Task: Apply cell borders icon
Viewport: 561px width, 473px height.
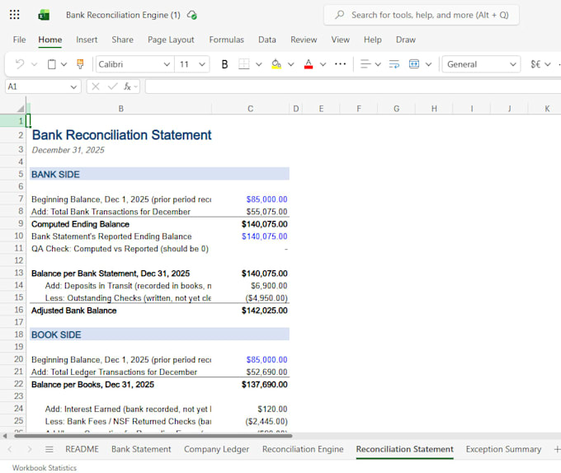Action: 244,64
